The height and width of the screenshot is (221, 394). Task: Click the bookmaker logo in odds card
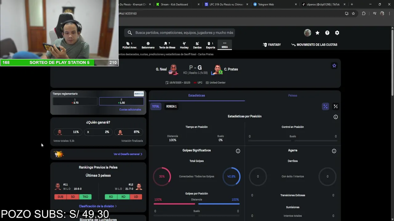point(139,94)
